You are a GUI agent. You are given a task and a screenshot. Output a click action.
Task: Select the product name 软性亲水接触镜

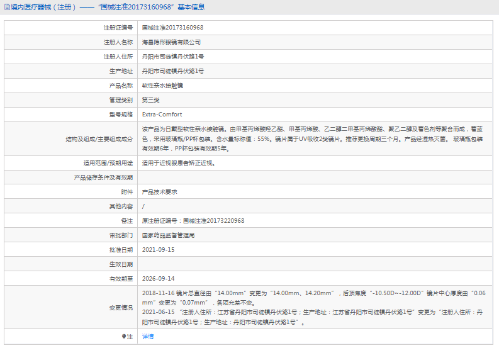pyautogui.click(x=162, y=86)
